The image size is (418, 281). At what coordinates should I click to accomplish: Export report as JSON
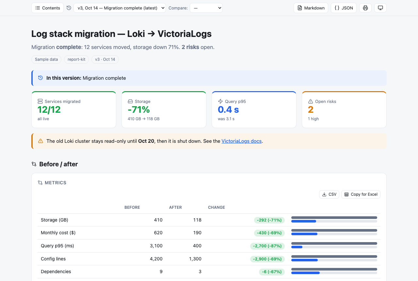(x=344, y=8)
